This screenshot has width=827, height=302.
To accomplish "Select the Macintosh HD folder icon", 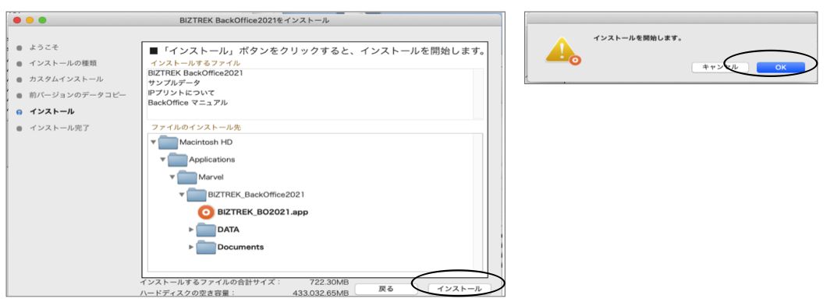I will pos(168,142).
